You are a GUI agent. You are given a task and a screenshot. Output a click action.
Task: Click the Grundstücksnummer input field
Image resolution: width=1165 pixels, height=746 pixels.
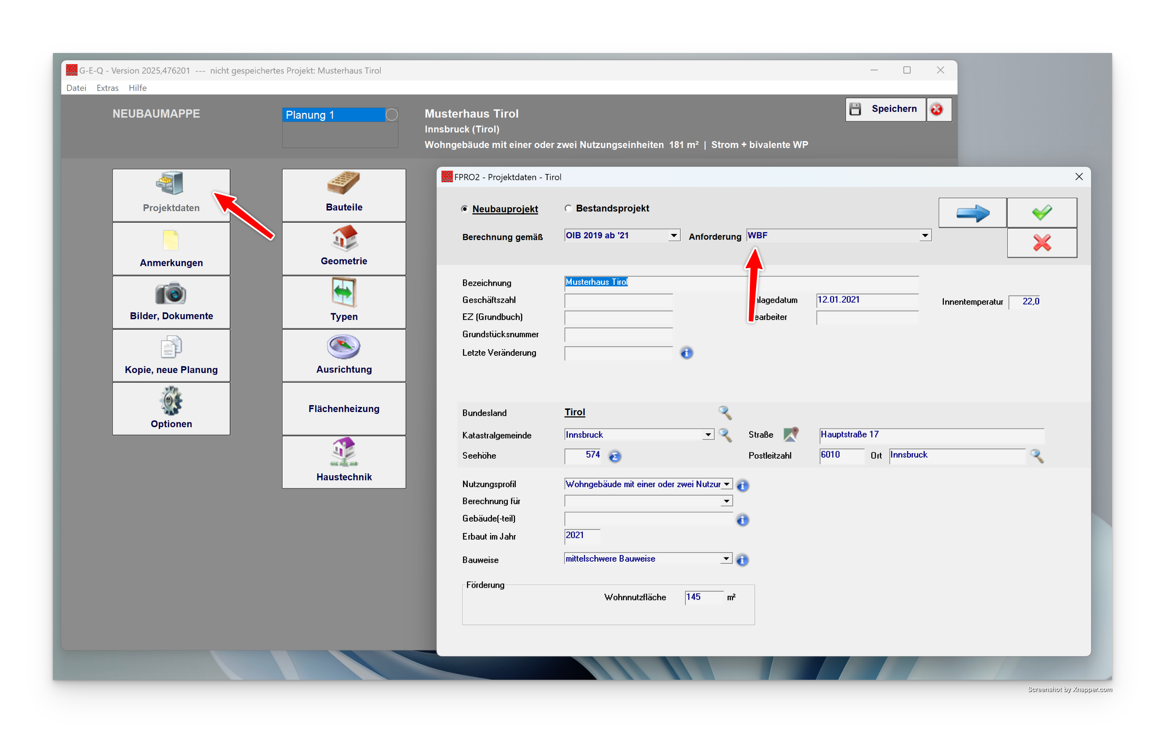click(x=618, y=335)
